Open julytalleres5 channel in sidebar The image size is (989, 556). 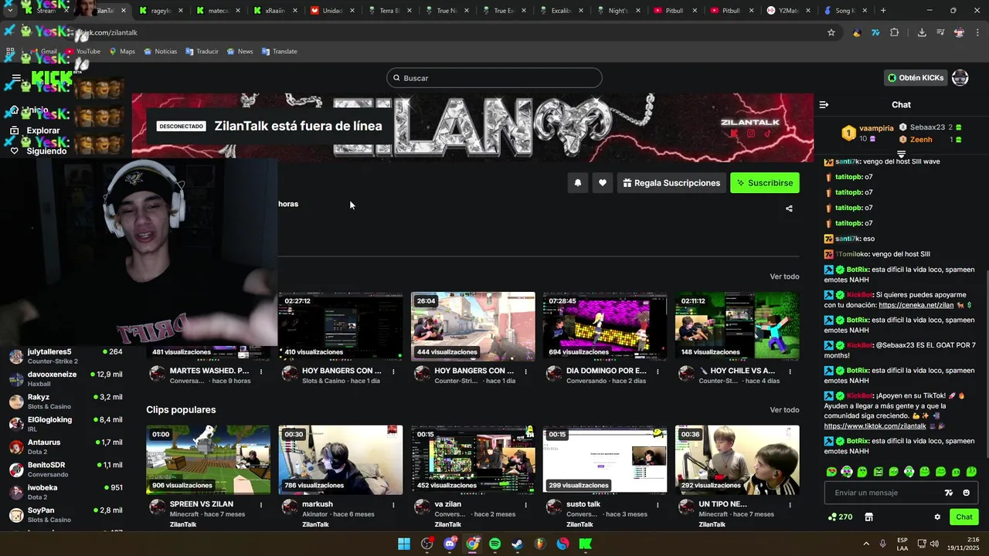coord(66,356)
